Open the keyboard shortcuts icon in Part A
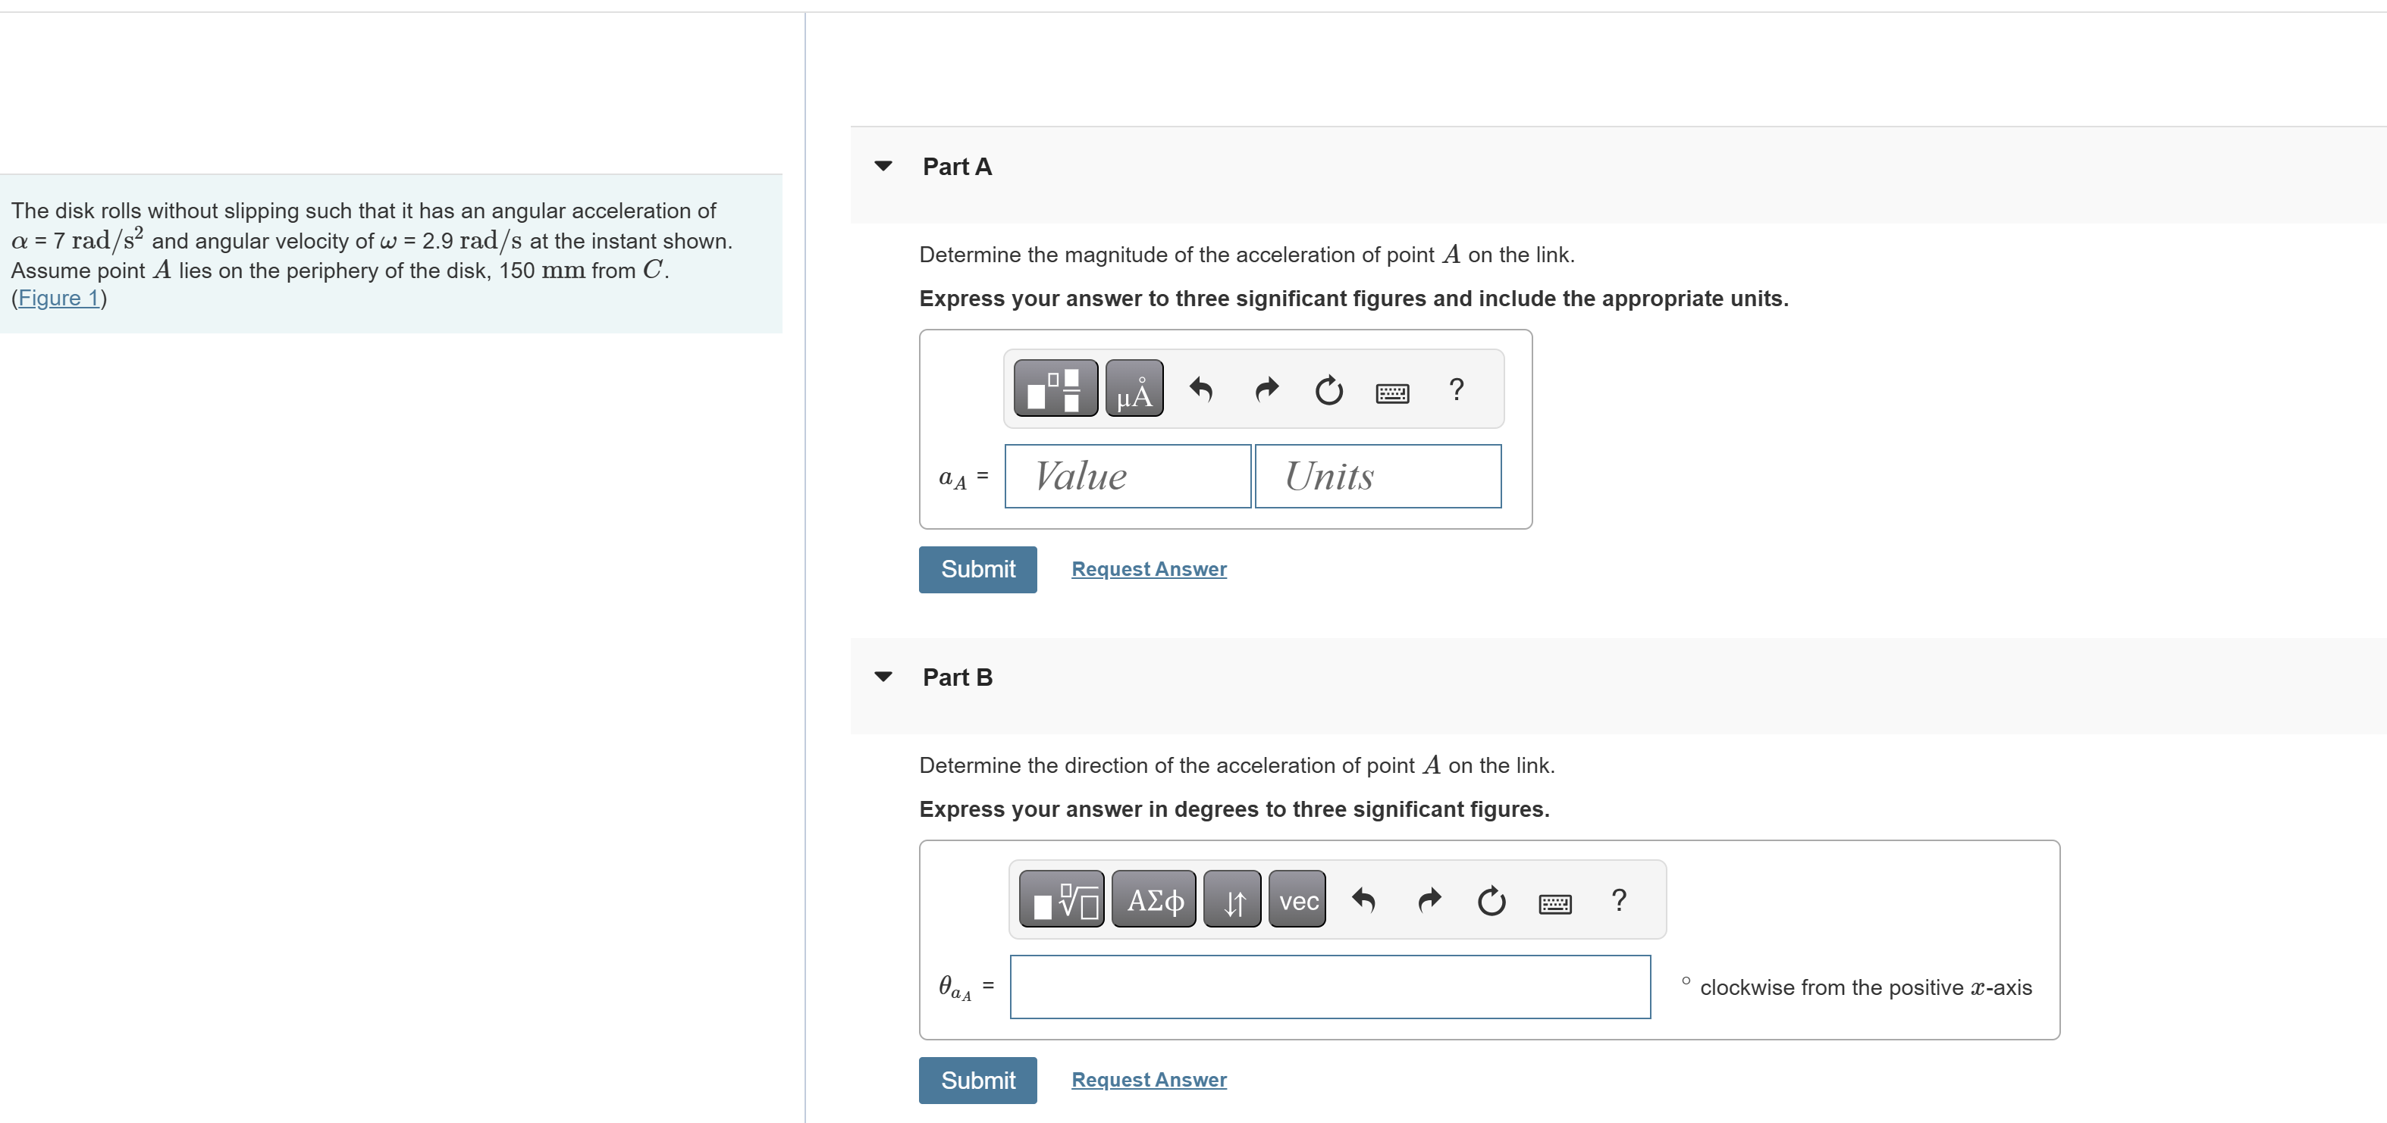 pyautogui.click(x=1393, y=392)
